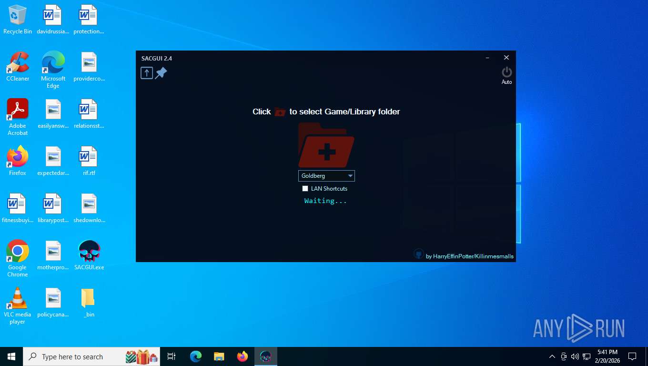The width and height of the screenshot is (648, 366).
Task: Open File Explorer from the taskbar
Action: pyautogui.click(x=219, y=356)
